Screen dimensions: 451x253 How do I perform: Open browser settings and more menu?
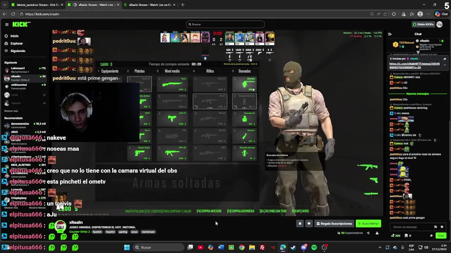click(x=429, y=14)
